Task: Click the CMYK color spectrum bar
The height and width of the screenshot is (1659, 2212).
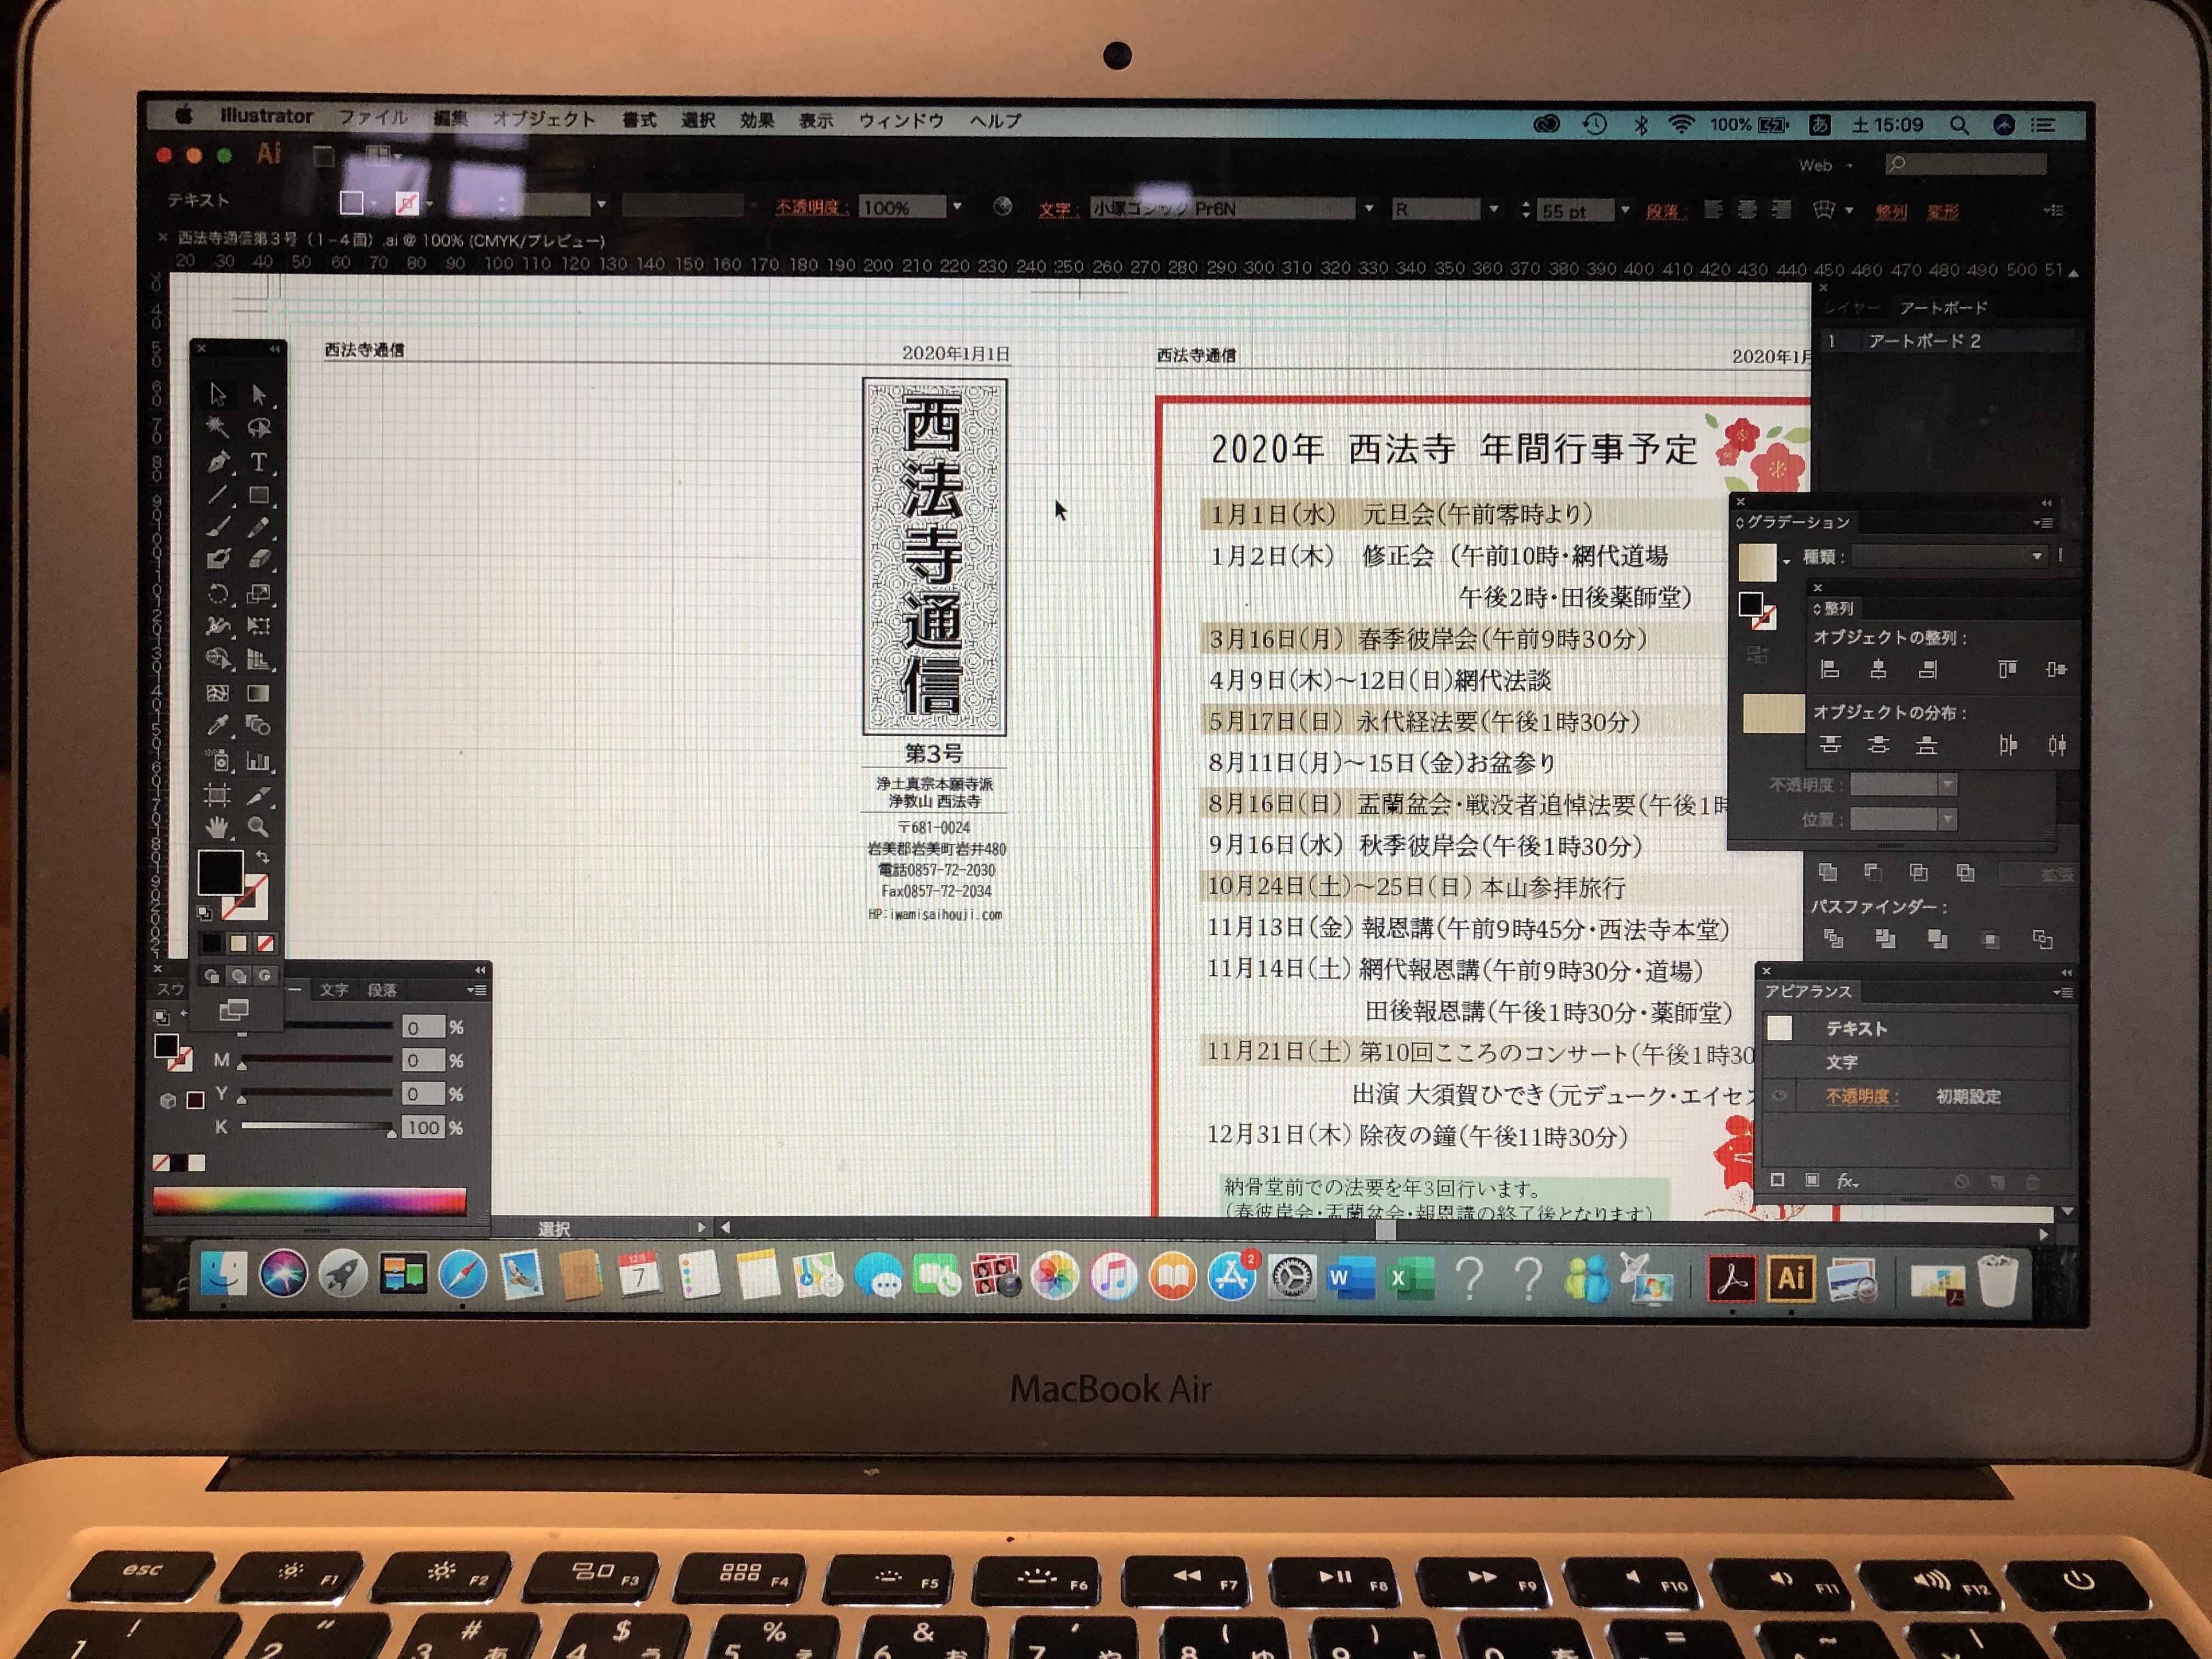Action: (x=309, y=1201)
